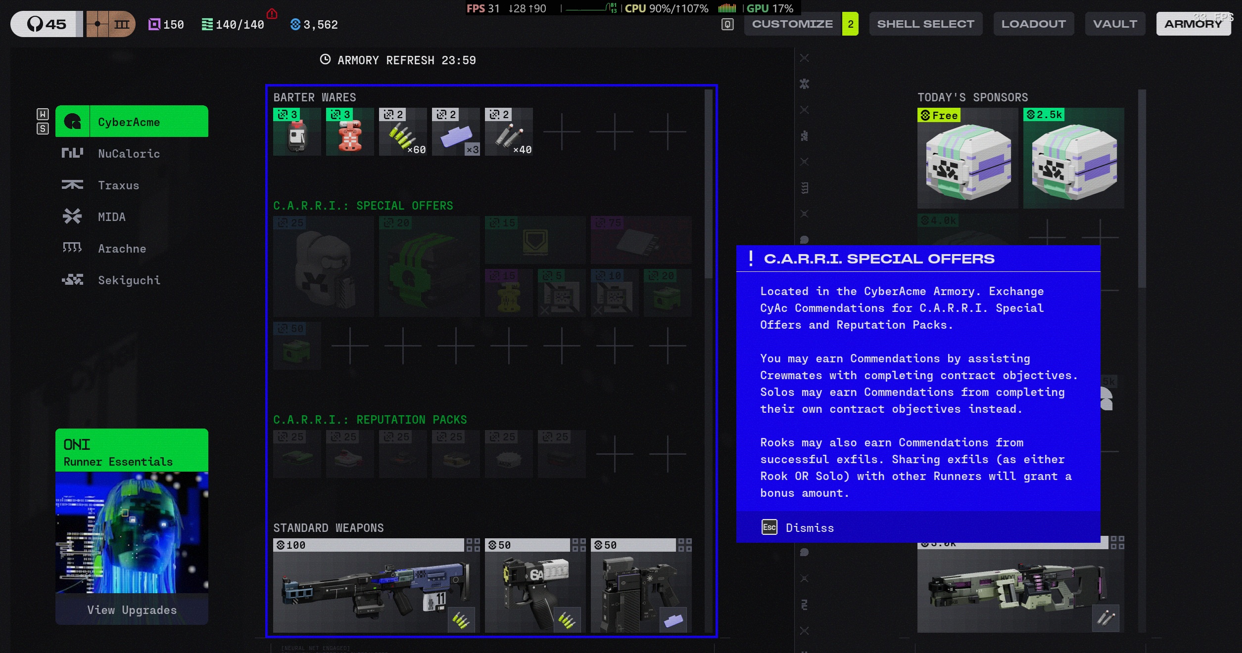Screen dimensions: 1242x653
Task: Open NuCaloric faction armory
Action: pos(129,154)
